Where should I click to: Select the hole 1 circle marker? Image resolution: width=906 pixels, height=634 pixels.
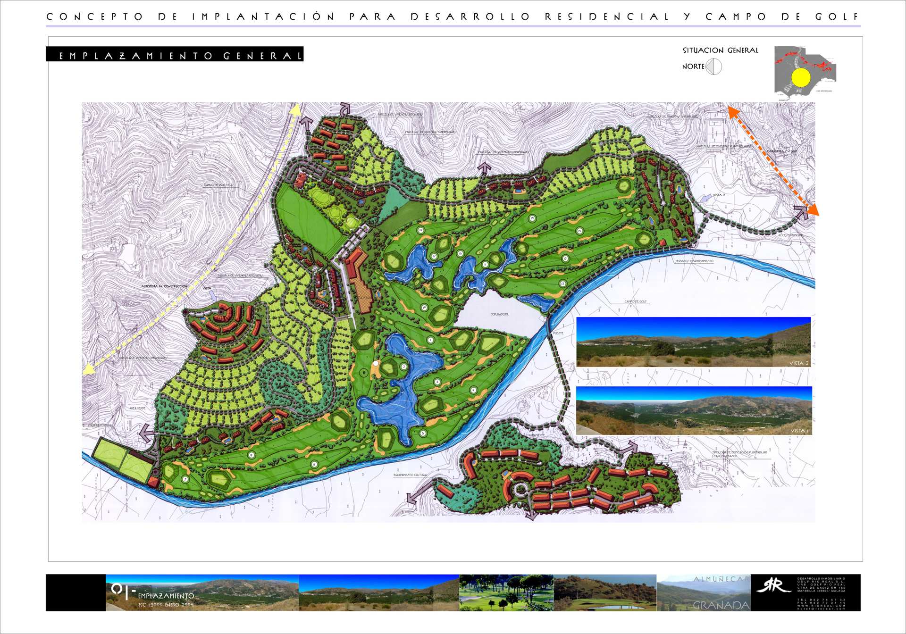tap(430, 340)
